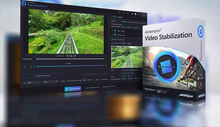Click the Add another section button
This screenshot has width=220, height=127.
tap(42, 76)
